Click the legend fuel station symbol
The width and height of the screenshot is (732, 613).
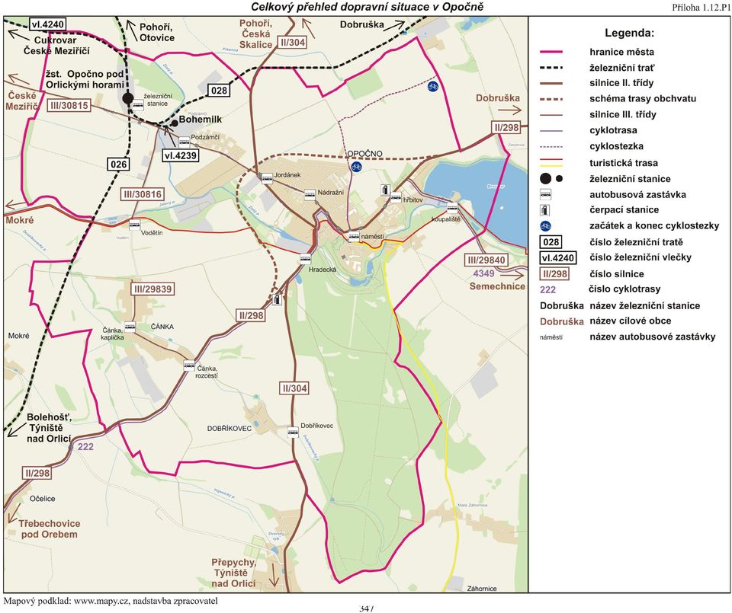point(544,209)
